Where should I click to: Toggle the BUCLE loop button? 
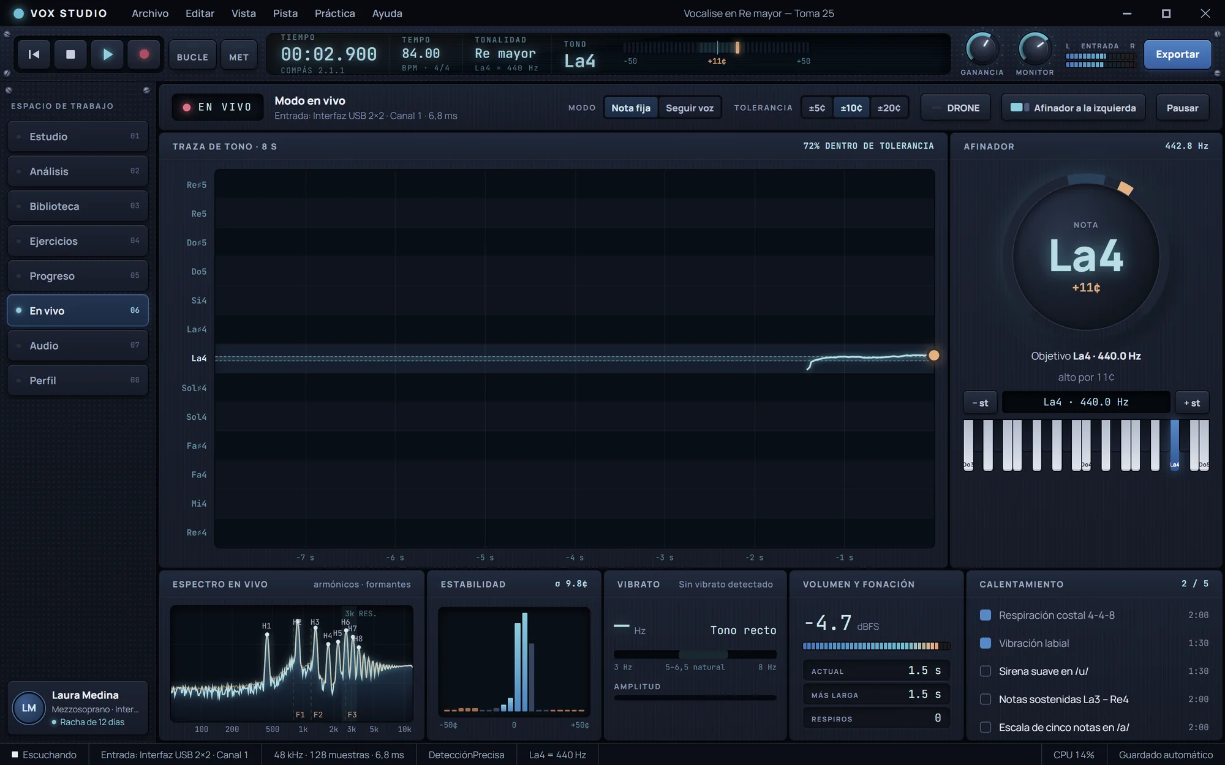[x=192, y=56]
